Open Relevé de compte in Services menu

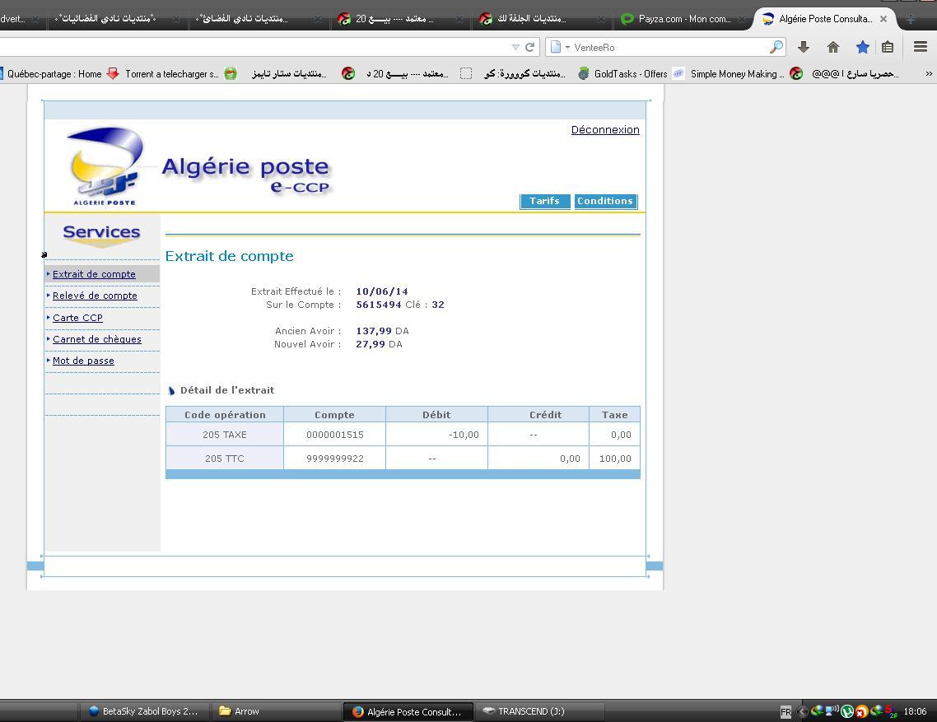tap(95, 296)
